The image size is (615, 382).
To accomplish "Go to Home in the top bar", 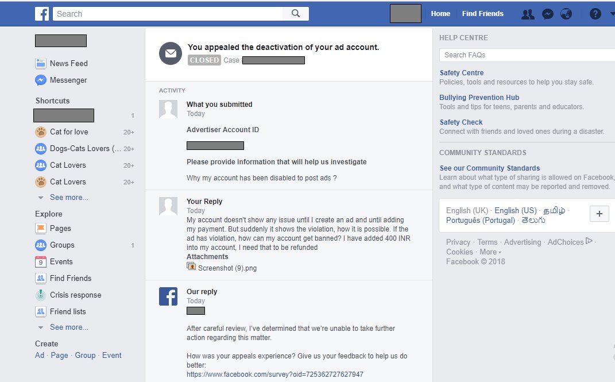I will point(440,14).
